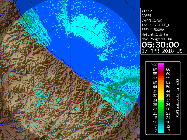Click the orange legend swatch beside 50
Image resolution: width=187 pixels, height=140 pixels.
tap(161, 83)
